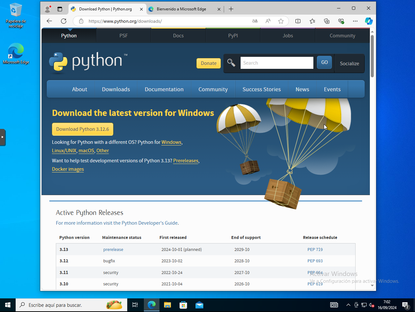The height and width of the screenshot is (312, 415).
Task: Open a new tab with the plus icon
Action: 231,9
